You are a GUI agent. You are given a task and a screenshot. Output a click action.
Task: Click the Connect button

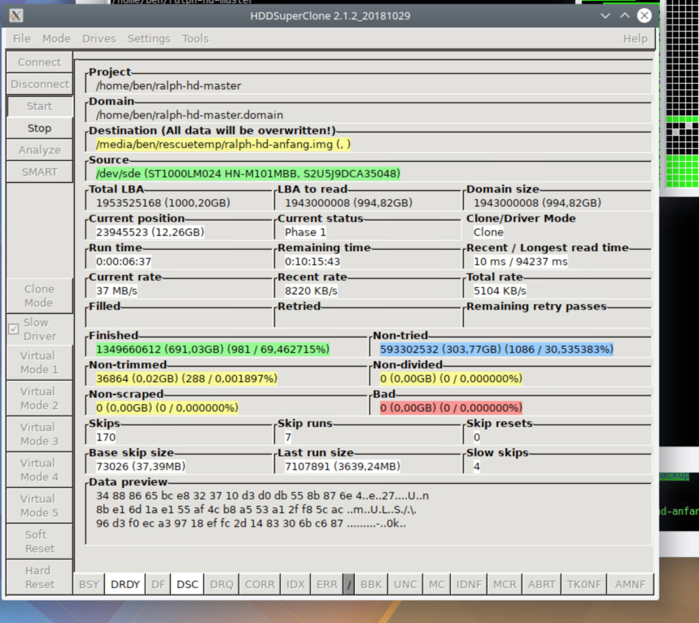(x=39, y=62)
